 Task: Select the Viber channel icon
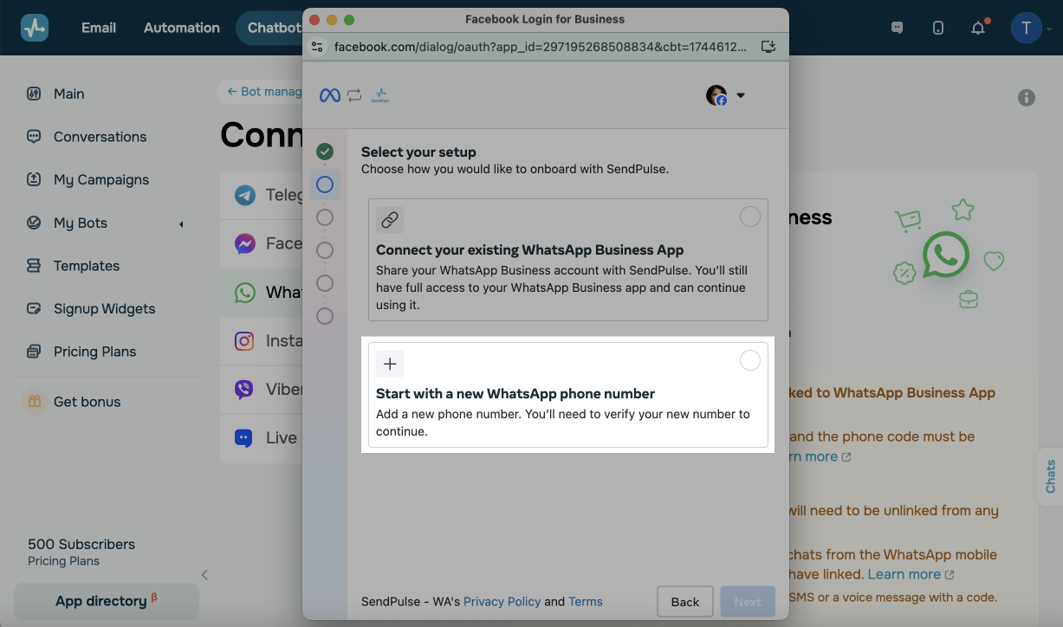coord(245,389)
